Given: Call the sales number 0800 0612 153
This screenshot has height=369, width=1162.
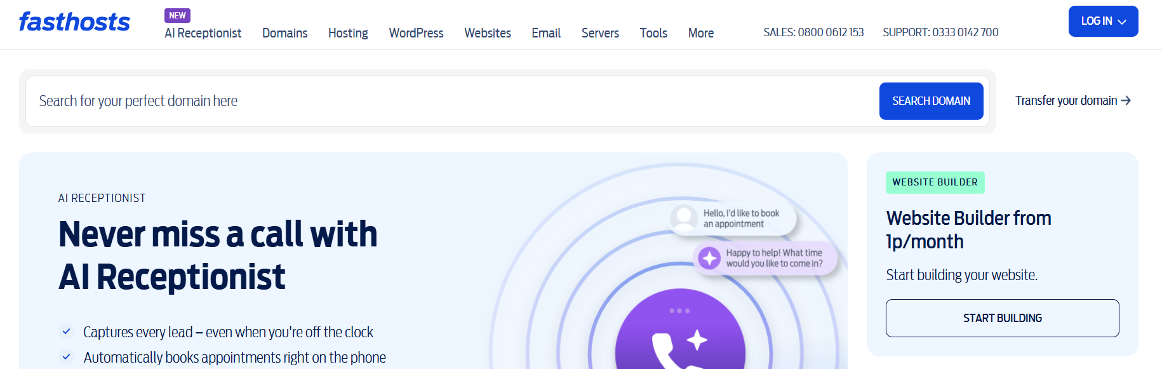Looking at the screenshot, I should (x=813, y=32).
